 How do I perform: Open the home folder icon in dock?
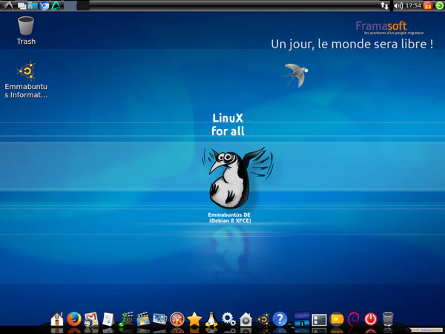pyautogui.click(x=57, y=319)
